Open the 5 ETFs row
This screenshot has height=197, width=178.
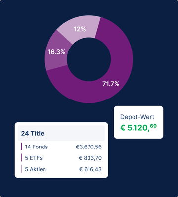pyautogui.click(x=61, y=158)
